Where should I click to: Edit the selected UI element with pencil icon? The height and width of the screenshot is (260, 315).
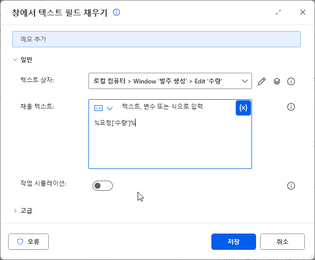point(262,81)
